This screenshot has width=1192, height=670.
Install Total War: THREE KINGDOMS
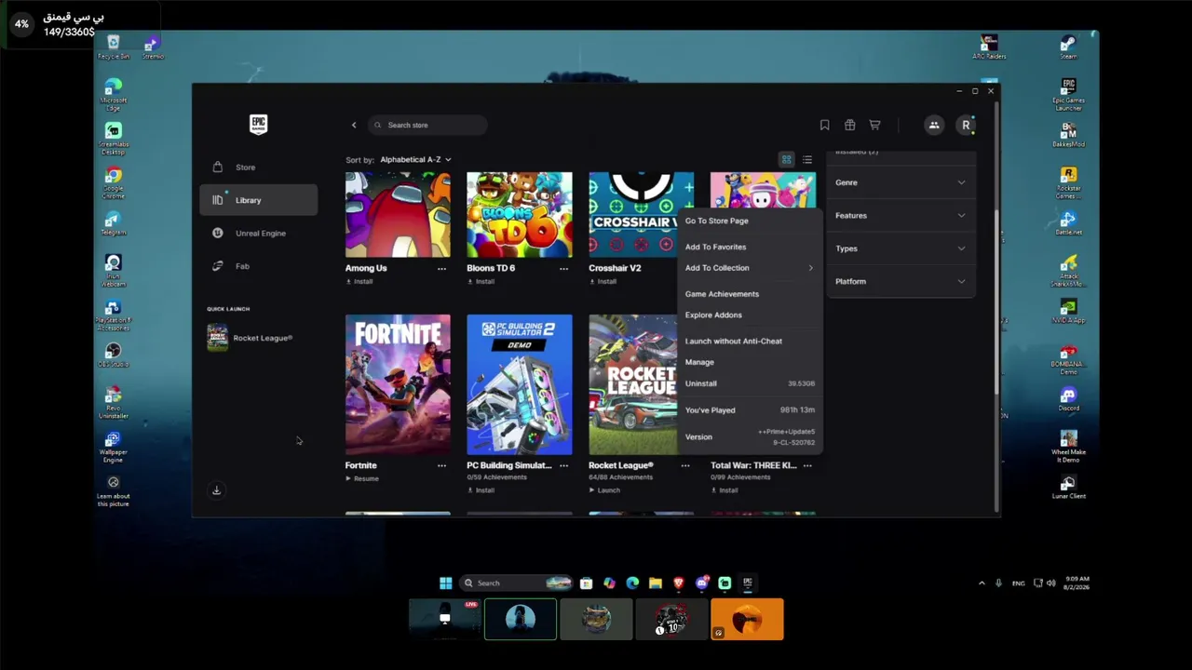[x=725, y=490]
